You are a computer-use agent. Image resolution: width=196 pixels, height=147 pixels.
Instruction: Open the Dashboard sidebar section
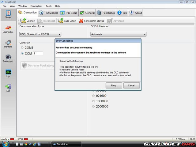[8, 58]
